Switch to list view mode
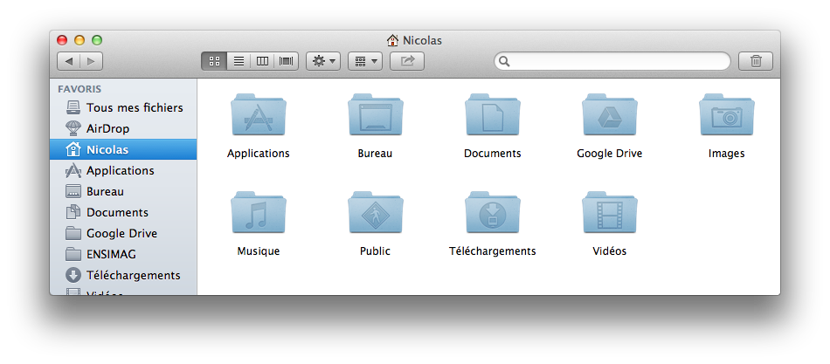Viewport: 830px width, 364px height. tap(238, 61)
